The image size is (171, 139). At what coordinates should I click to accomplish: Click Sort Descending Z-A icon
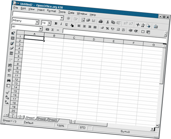pyautogui.click(x=7, y=102)
